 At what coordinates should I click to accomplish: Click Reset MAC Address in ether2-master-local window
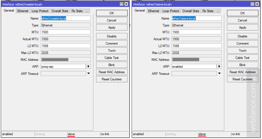pos(112,72)
